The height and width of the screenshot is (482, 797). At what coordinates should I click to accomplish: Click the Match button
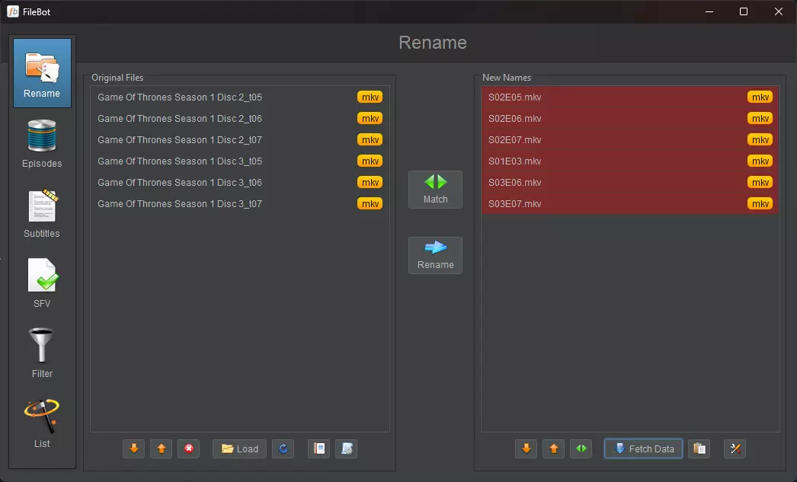point(436,190)
